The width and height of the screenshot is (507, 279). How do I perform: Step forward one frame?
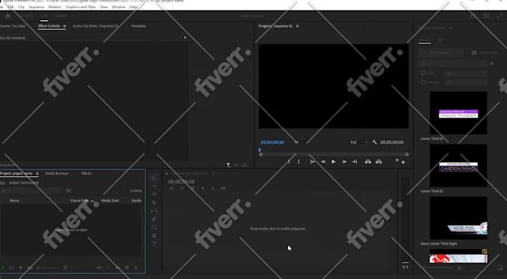[x=344, y=162]
